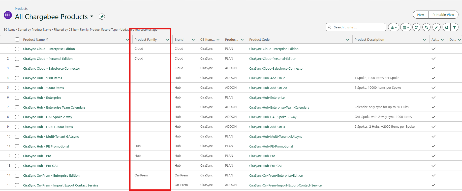462x191 pixels.
Task: Click the Search this list field
Action: tap(358, 27)
